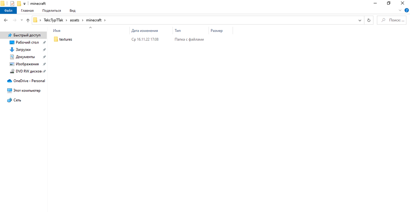Restore down the Explorer window
Screen dimensions: 410x212
click(389, 3)
